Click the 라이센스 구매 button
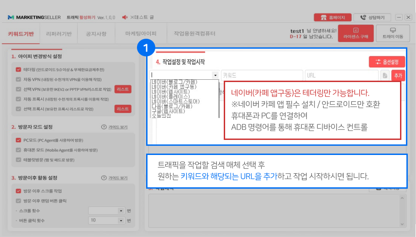The width and height of the screenshot is (416, 237). pos(356,33)
